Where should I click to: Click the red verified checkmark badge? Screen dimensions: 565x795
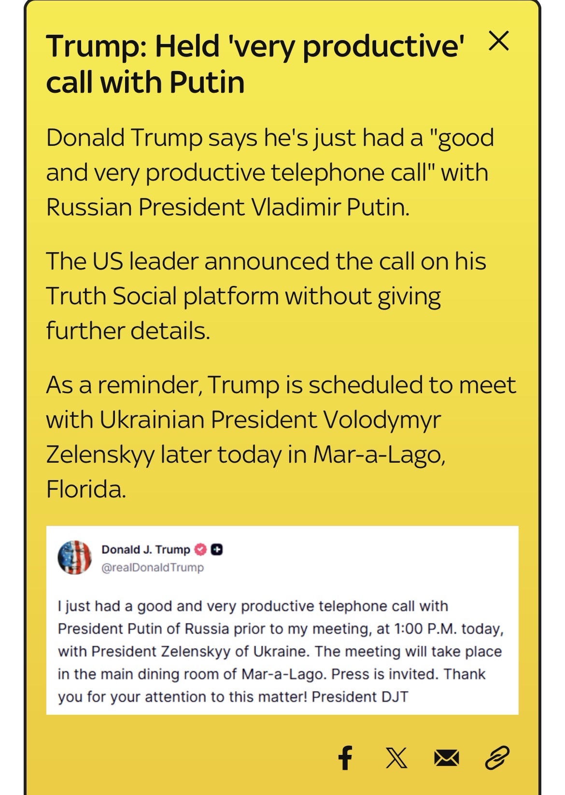pyautogui.click(x=200, y=550)
